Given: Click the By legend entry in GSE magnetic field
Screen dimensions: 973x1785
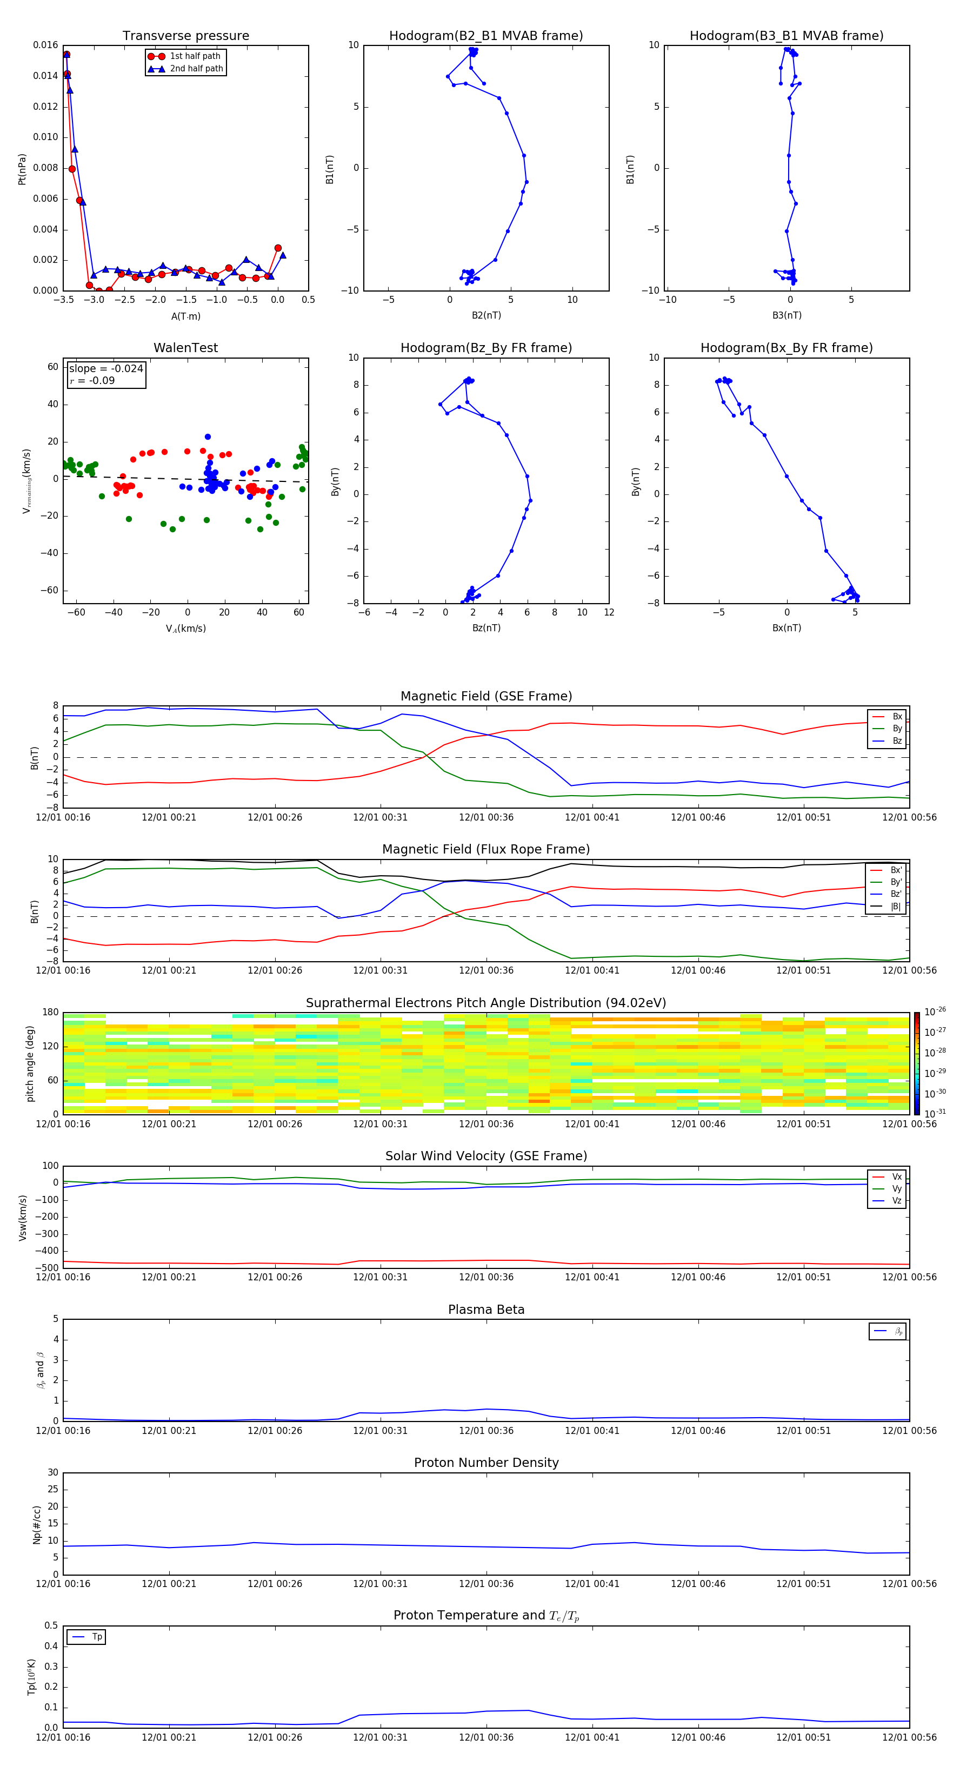Looking at the screenshot, I should [887, 728].
